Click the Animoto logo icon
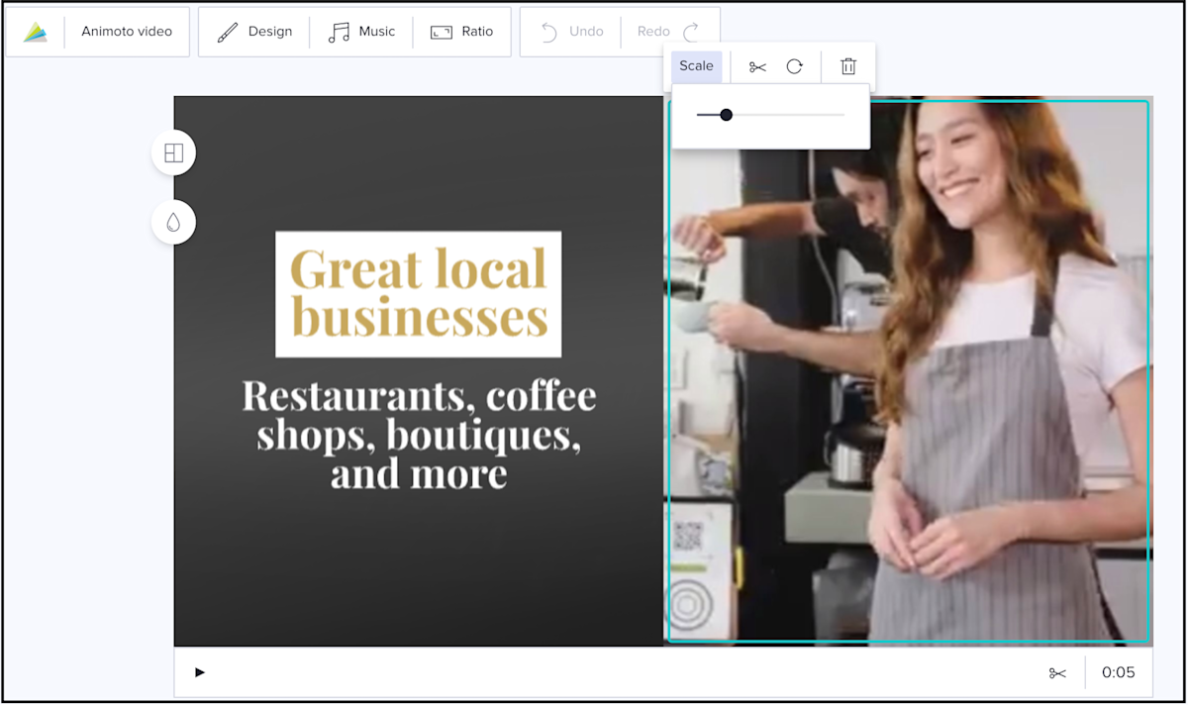 33,31
